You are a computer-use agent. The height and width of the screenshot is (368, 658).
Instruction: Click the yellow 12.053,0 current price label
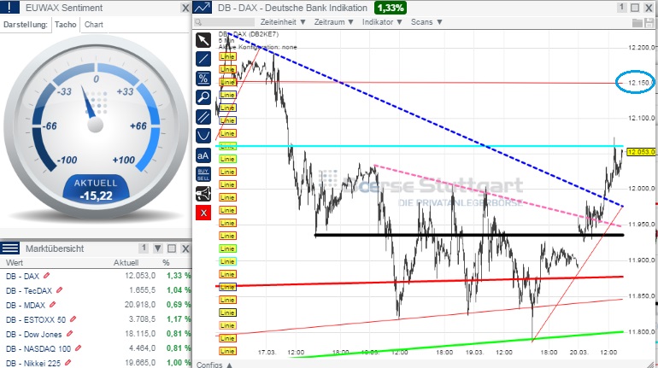[x=641, y=152]
